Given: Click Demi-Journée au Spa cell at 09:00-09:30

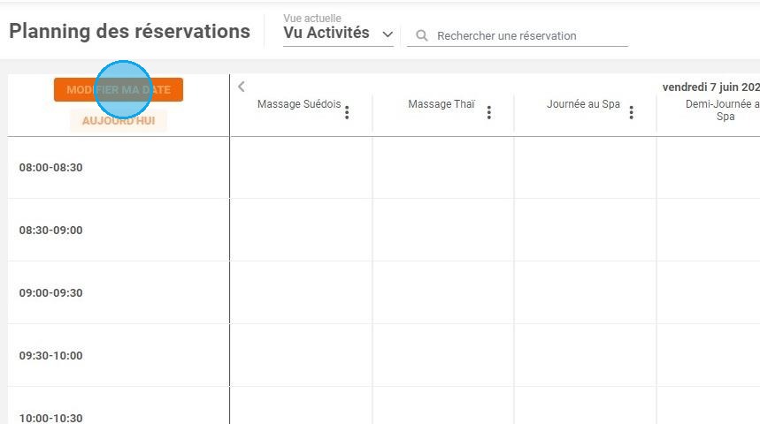Looking at the screenshot, I should click(709, 293).
